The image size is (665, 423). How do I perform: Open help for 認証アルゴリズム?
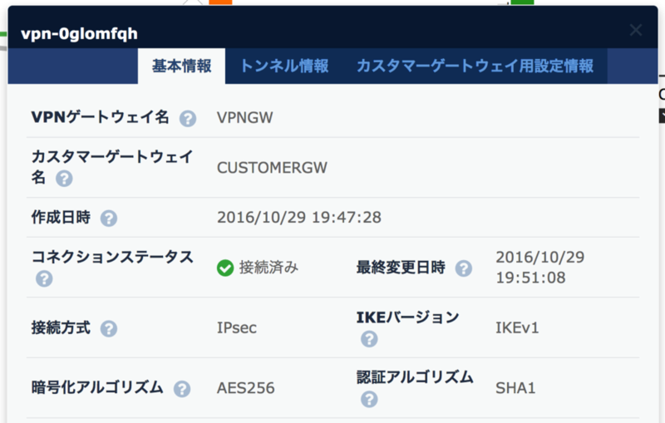[x=369, y=400]
